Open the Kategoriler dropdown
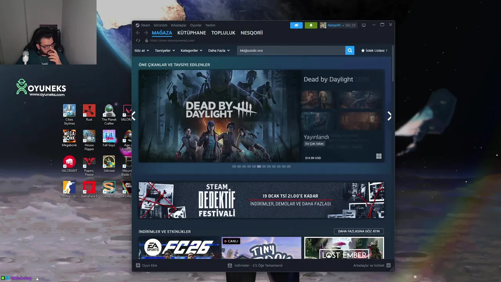Viewport: 501px width, 282px height. point(191,51)
